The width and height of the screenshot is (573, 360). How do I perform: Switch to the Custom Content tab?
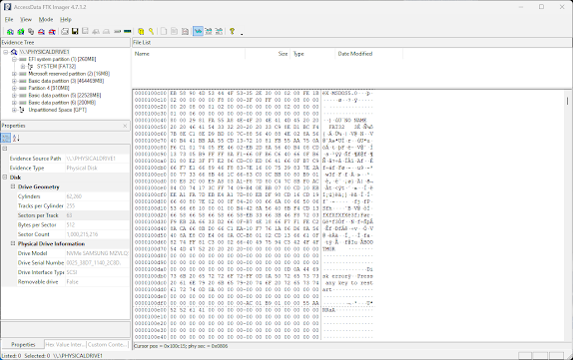click(x=108, y=344)
